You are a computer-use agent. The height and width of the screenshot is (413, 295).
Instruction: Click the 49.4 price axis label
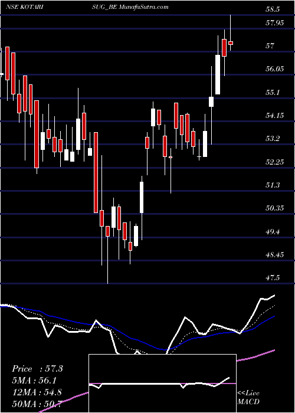coord(273,232)
